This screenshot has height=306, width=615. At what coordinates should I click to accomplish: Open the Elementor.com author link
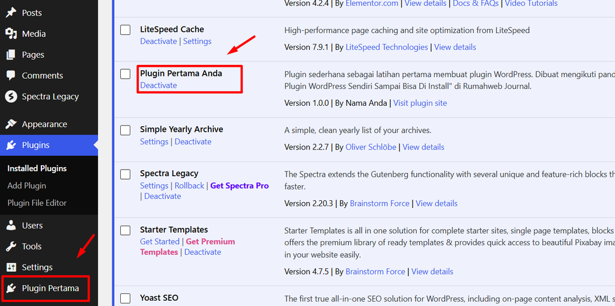click(x=372, y=4)
